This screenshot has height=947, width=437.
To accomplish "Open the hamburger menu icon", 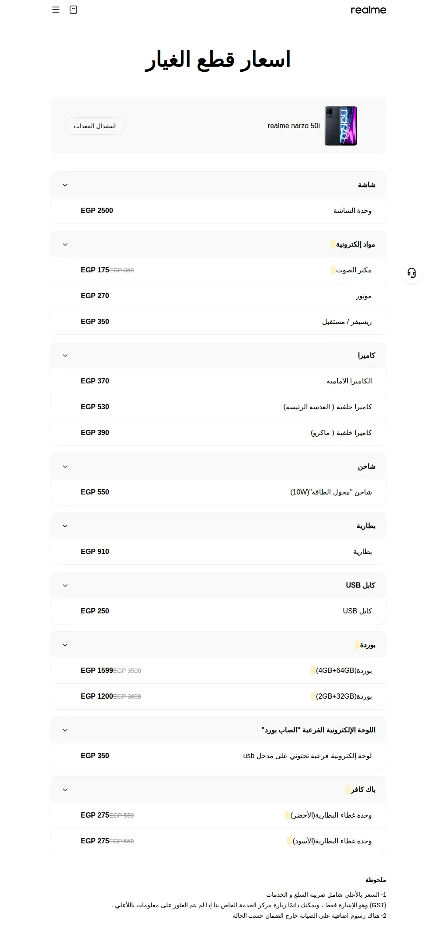I will pos(56,10).
